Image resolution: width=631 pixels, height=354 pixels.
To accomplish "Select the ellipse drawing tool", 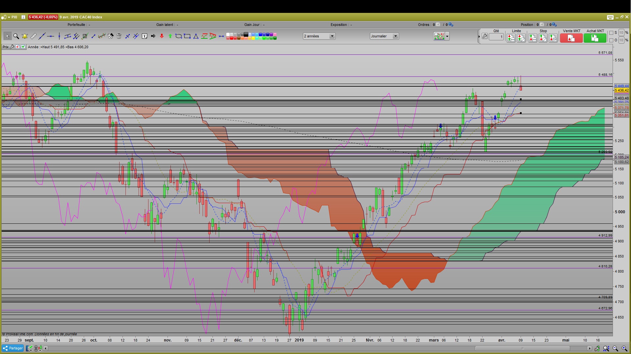I will point(178,36).
